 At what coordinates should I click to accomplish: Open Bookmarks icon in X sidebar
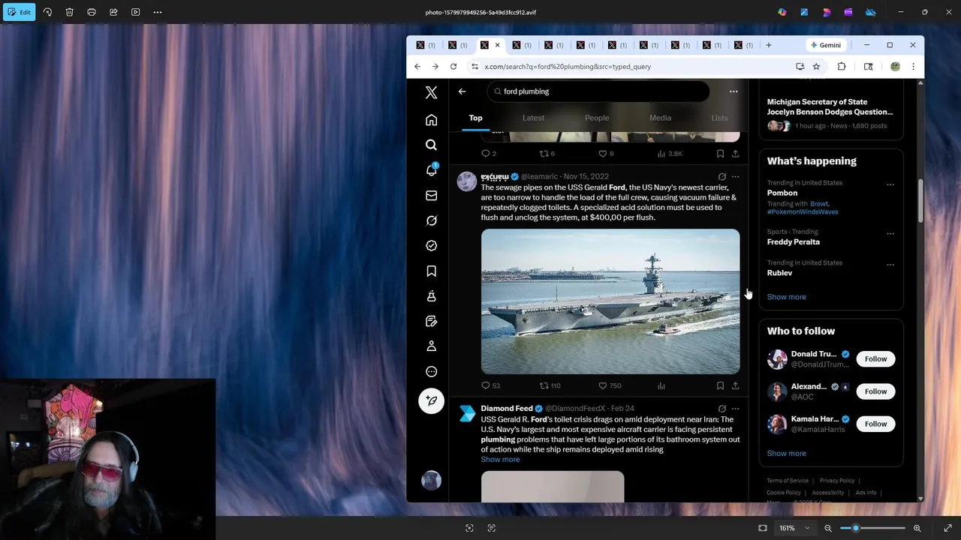click(431, 271)
